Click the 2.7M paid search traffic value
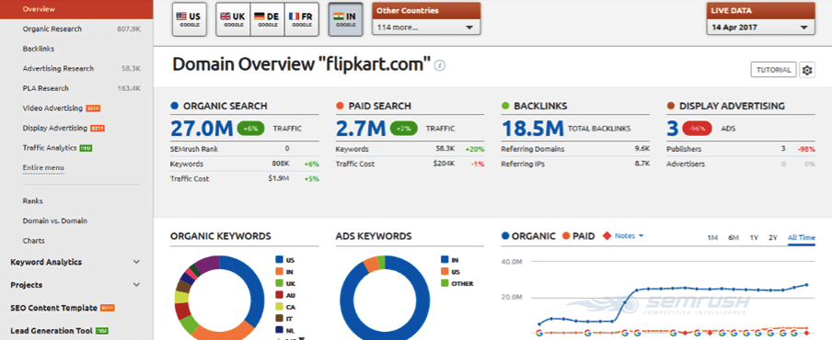The image size is (832, 340). coord(360,128)
